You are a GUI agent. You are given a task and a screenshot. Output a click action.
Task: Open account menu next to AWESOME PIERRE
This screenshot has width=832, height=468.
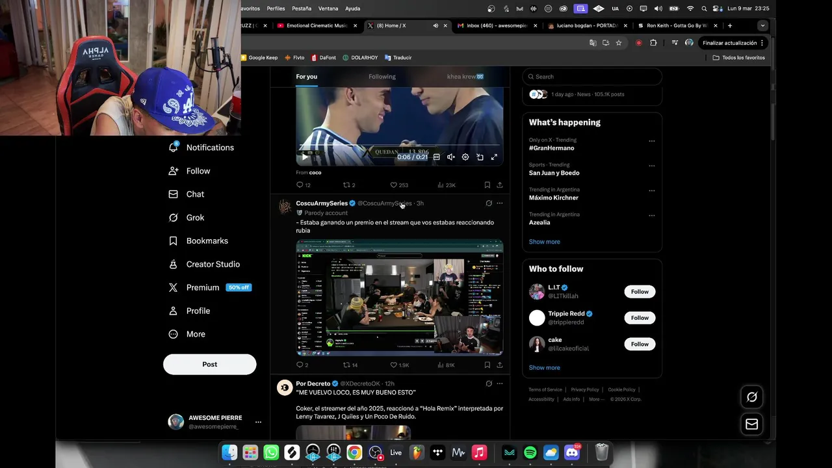point(258,422)
